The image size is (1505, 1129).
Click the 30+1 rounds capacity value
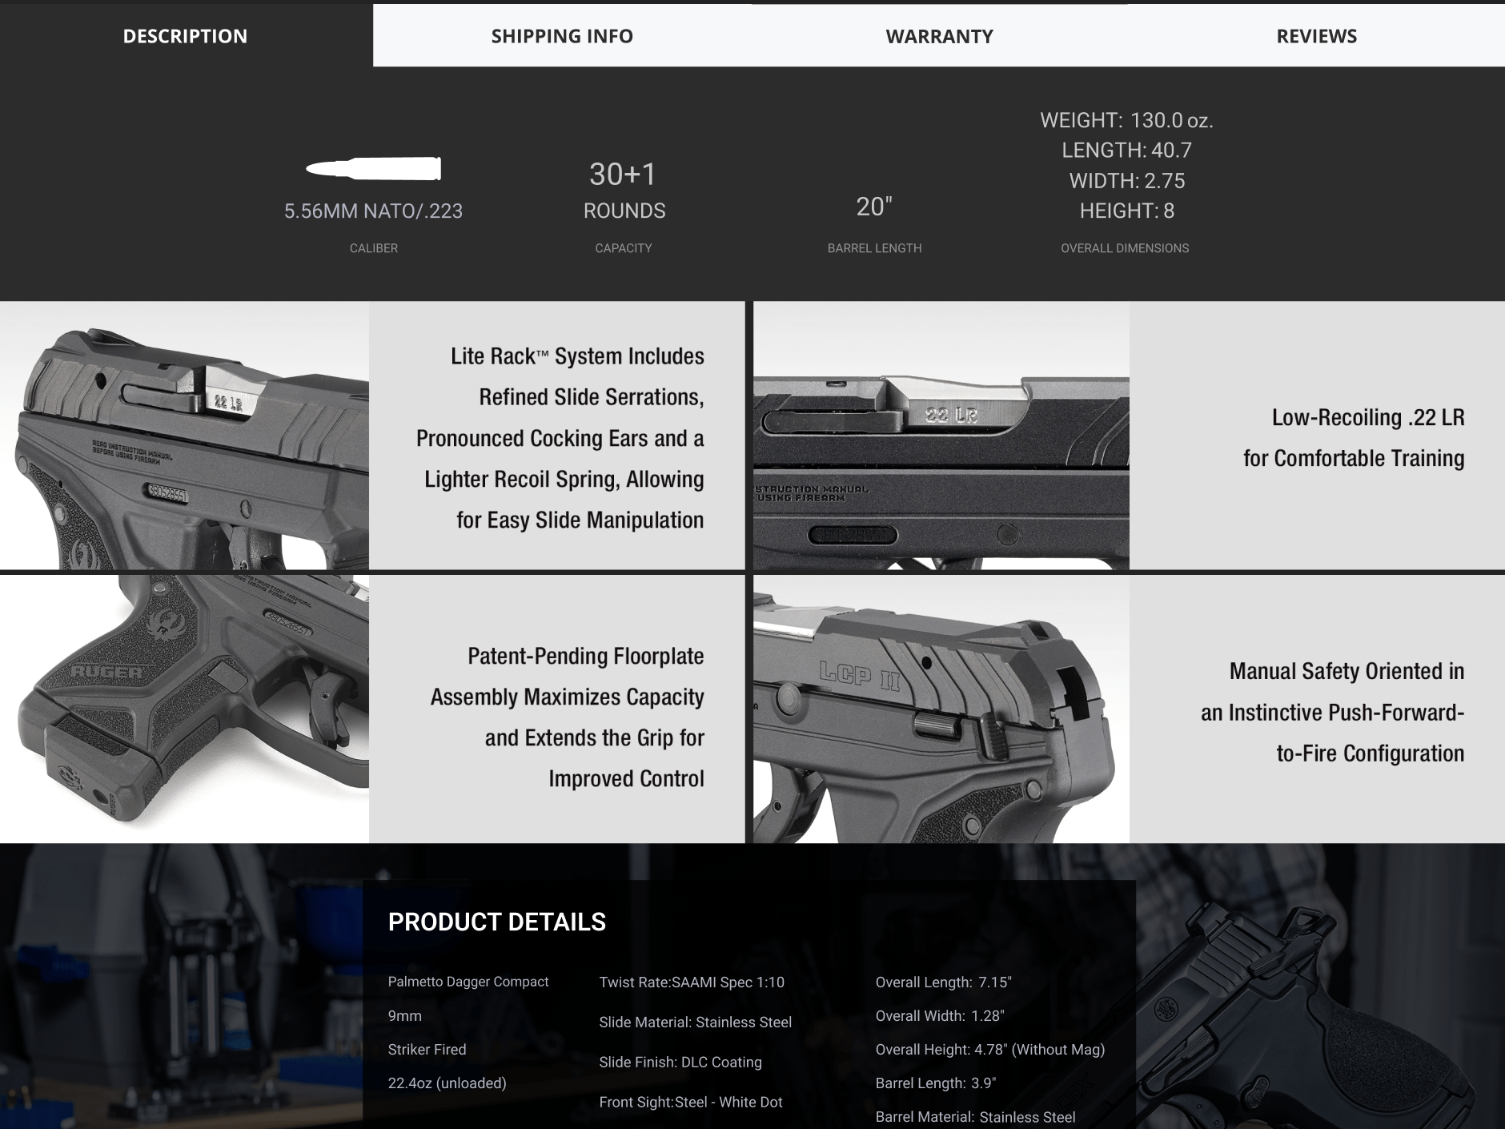[x=623, y=174]
